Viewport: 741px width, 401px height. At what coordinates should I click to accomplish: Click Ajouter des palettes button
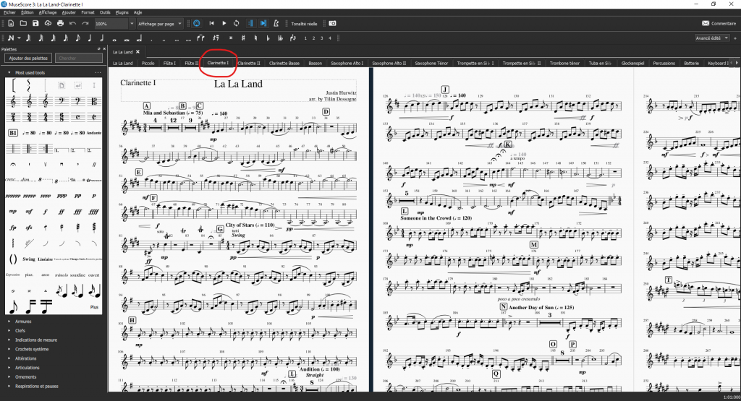[28, 58]
